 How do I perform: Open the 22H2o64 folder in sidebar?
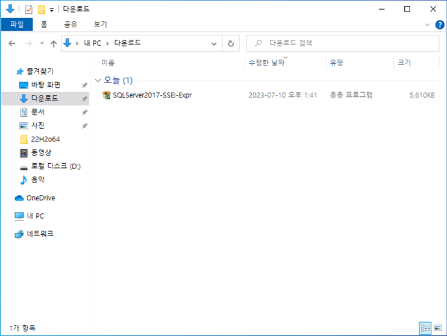45,139
